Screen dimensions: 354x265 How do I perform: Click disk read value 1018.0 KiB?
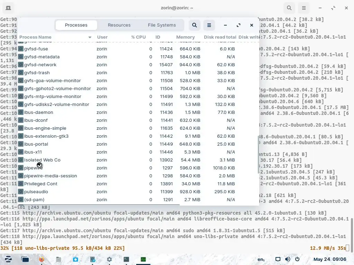tap(224, 168)
